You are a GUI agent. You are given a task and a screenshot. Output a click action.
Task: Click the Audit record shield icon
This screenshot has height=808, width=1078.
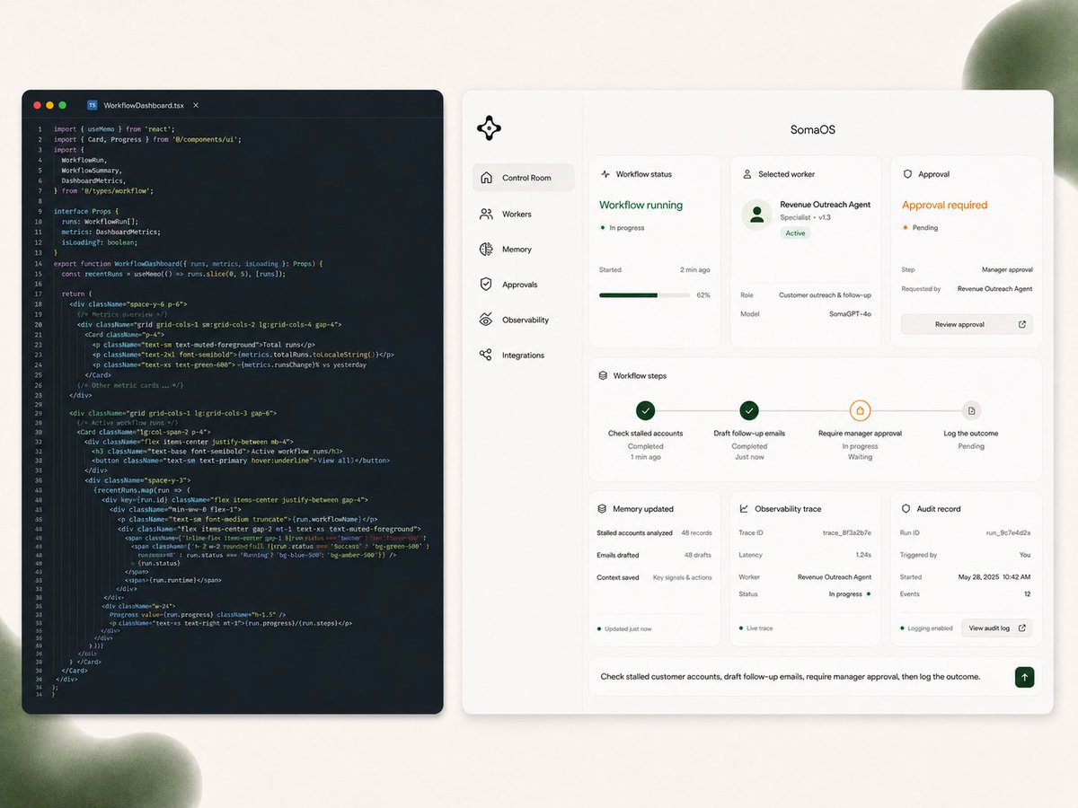906,509
